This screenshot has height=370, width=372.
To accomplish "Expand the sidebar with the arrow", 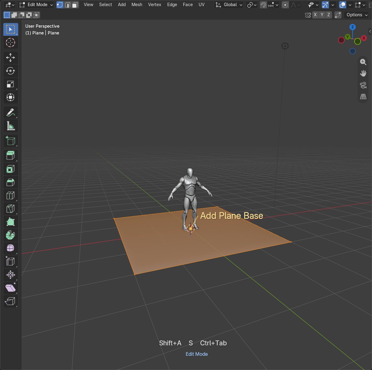I will (370, 31).
